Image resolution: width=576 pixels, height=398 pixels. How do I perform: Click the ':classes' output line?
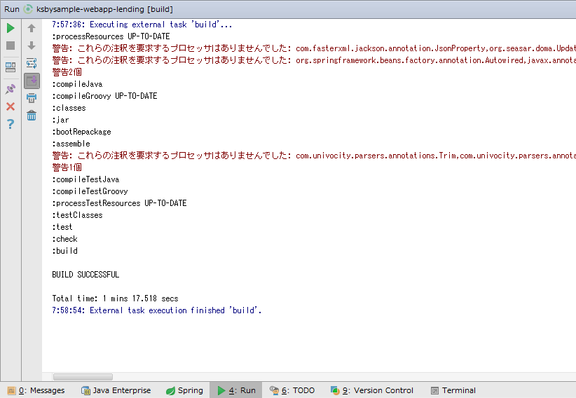click(69, 108)
